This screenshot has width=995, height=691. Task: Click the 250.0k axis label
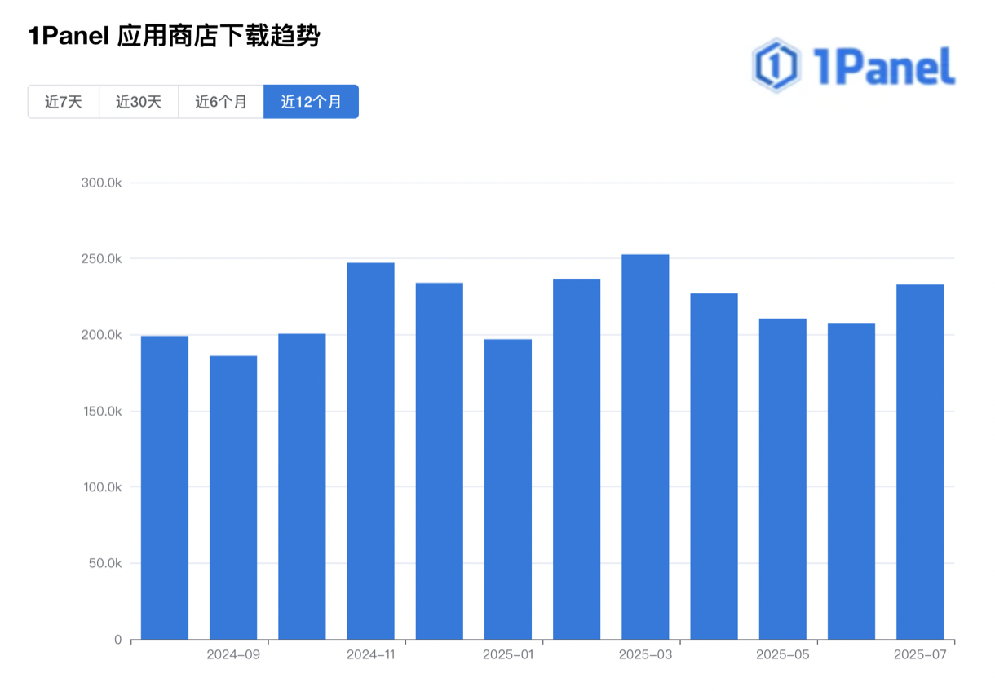(102, 259)
